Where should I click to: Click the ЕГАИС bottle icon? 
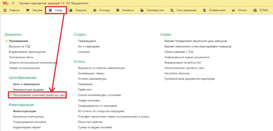[255, 10]
